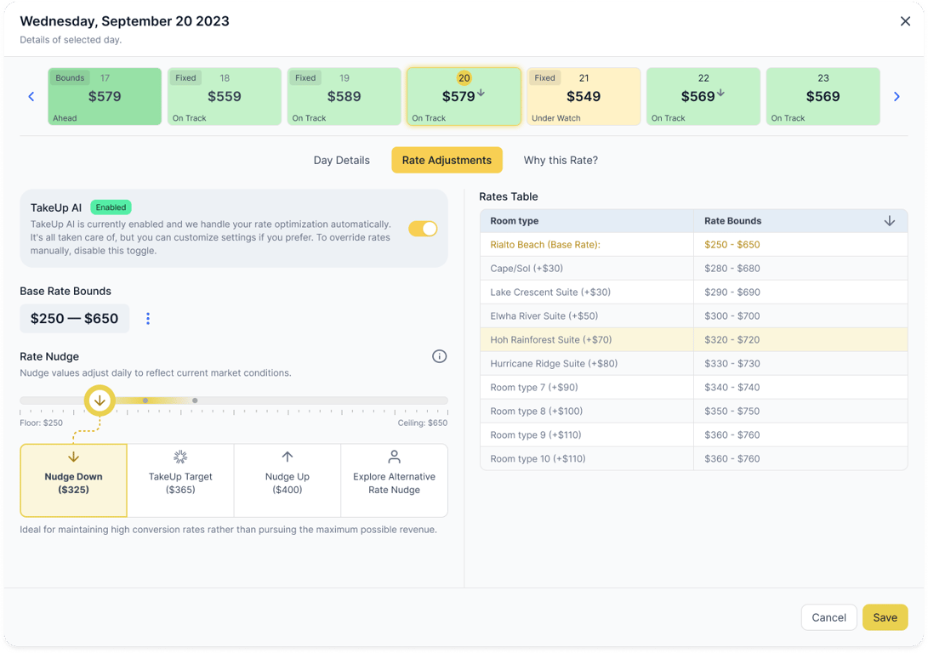Viewport: 928px width, 653px height.
Task: Click the slider's circled arrow marker
Action: click(100, 400)
